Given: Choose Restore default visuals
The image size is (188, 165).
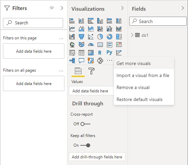Looking at the screenshot, I should [144, 99].
